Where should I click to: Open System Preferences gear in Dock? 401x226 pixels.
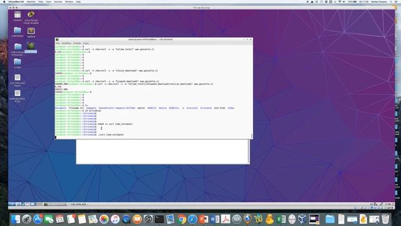click(x=148, y=219)
